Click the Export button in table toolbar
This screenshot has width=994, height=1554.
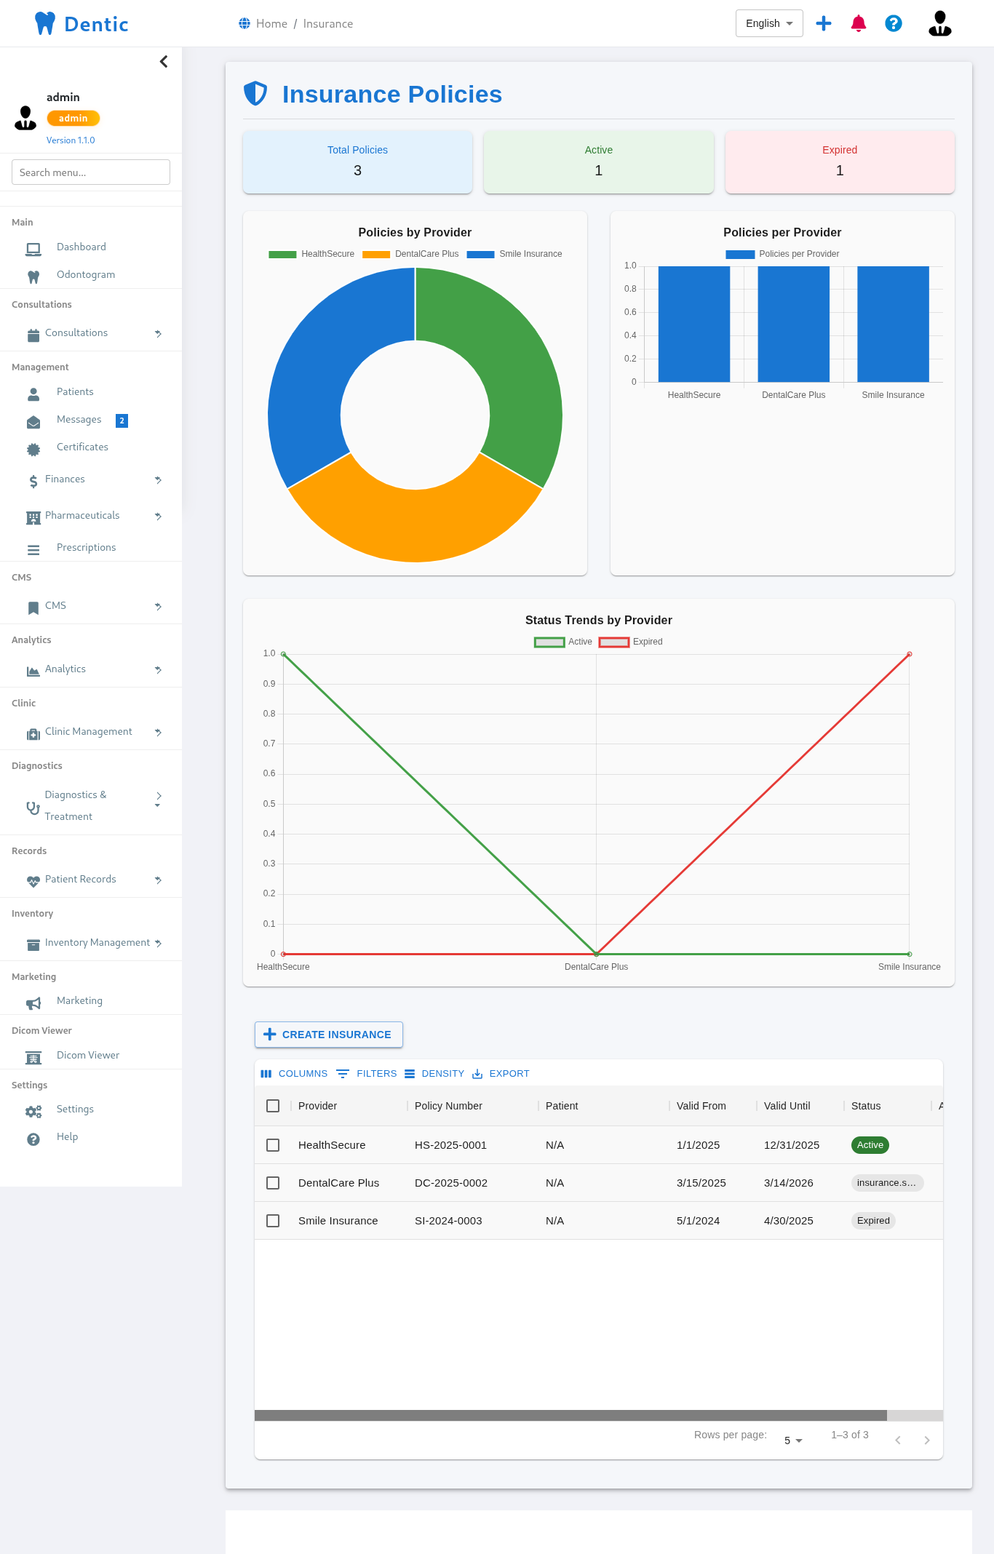click(501, 1074)
